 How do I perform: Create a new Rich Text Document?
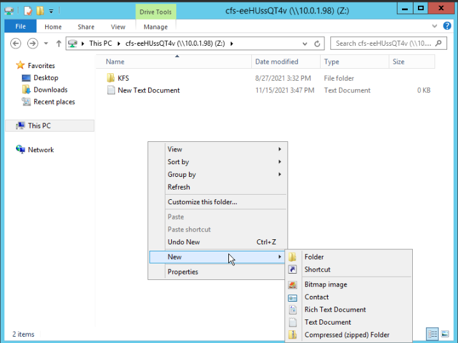349,309
